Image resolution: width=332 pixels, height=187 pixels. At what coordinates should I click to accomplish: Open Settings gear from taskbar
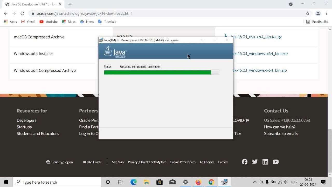(185, 182)
